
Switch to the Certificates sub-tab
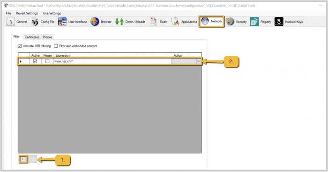click(x=32, y=37)
